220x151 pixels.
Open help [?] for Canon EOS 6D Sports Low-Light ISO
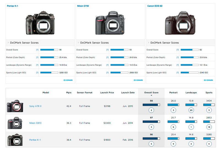pyautogui.click(x=177, y=73)
